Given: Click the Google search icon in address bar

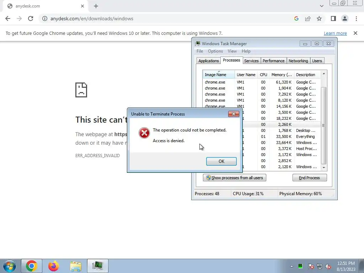Looking at the screenshot, I should point(296,18).
